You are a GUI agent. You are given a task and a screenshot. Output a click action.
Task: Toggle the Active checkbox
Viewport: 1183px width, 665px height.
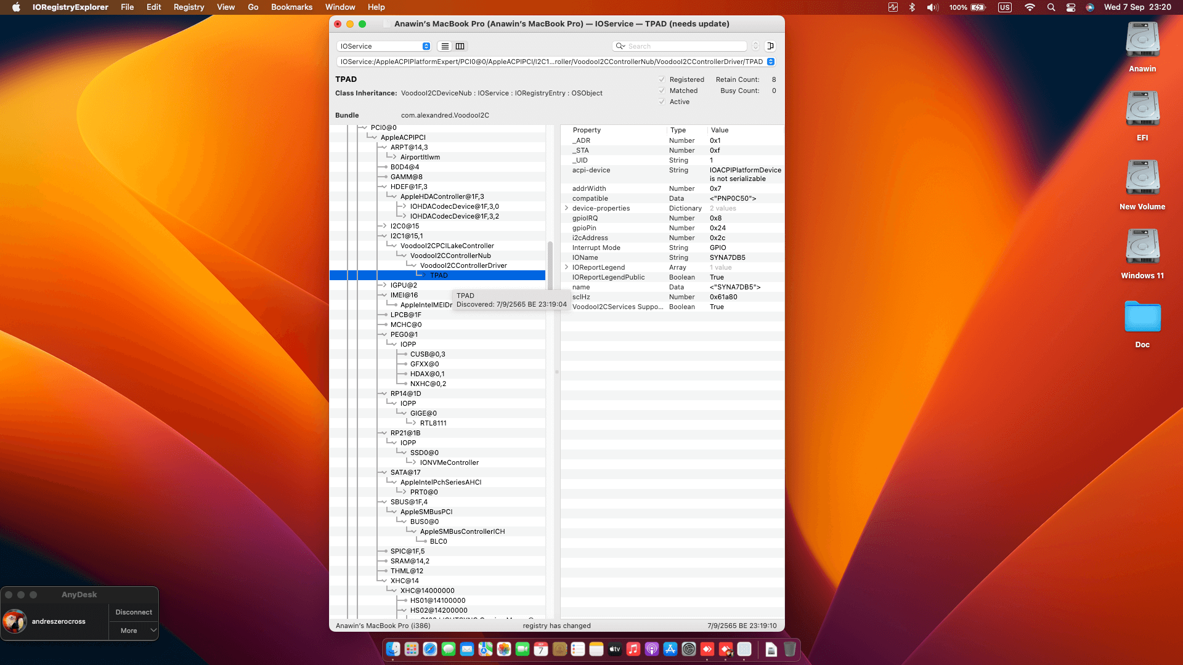pyautogui.click(x=662, y=102)
